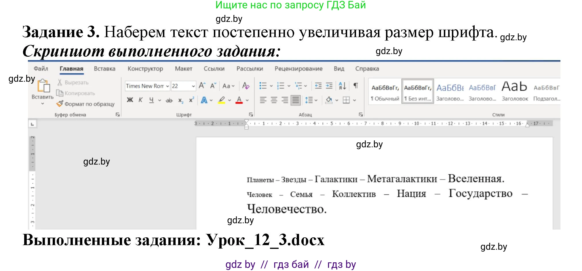Open the Рецензирование tab
Screen dimensions: 582x271
(299, 68)
